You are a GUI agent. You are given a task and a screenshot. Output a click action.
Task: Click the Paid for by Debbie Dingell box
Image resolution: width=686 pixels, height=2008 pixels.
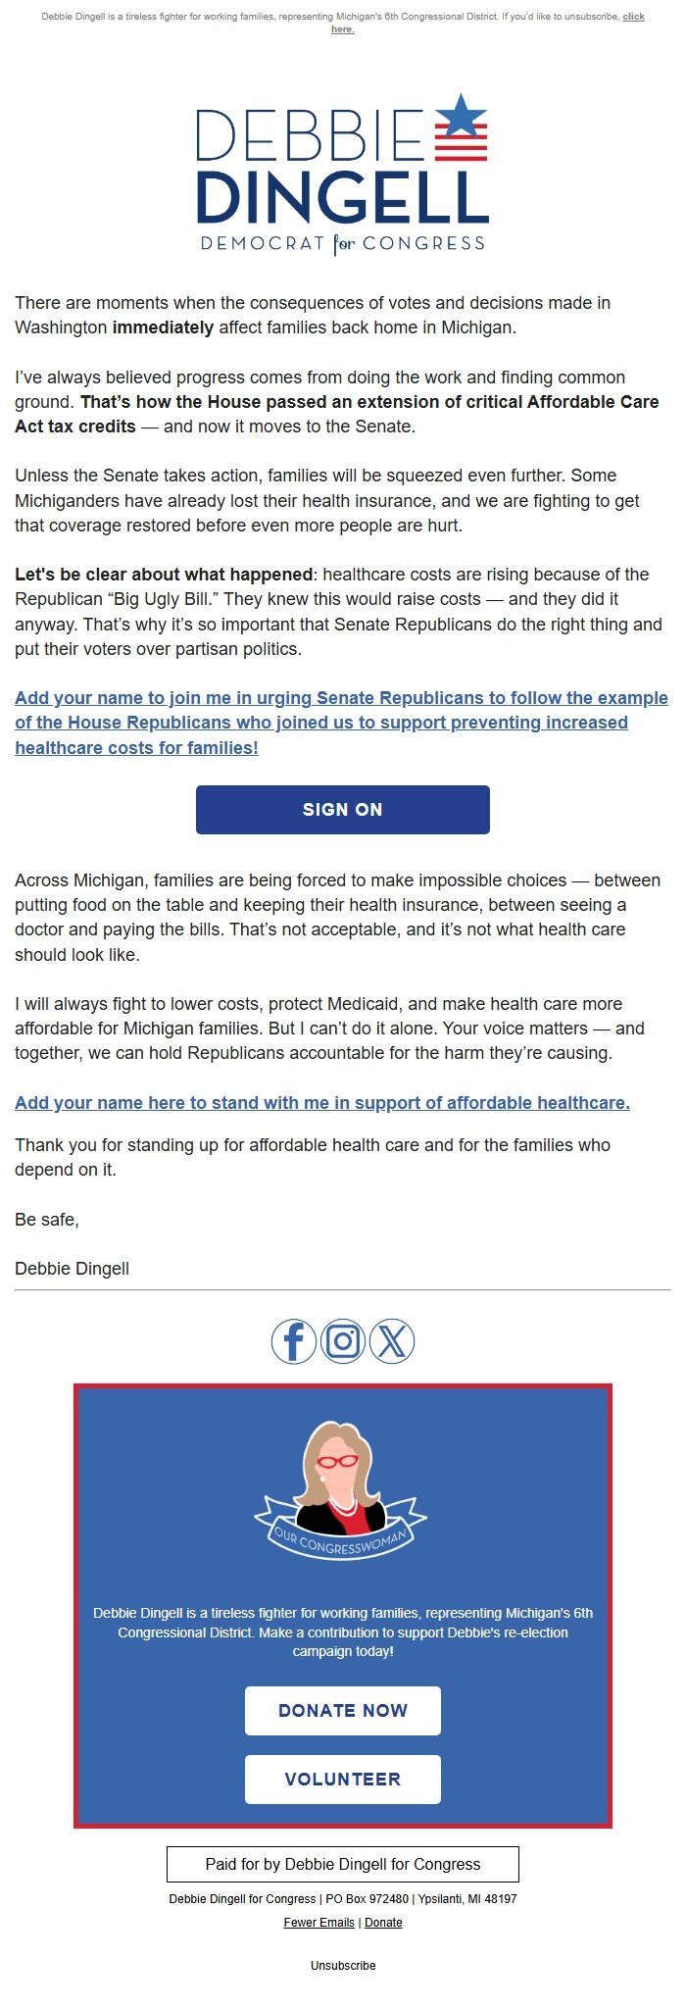tap(342, 1864)
